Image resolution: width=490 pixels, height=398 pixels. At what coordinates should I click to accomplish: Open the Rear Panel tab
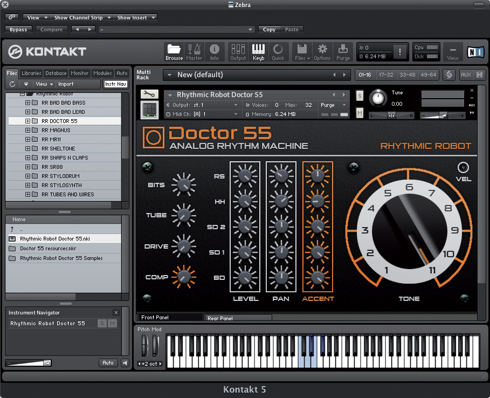pyautogui.click(x=238, y=318)
